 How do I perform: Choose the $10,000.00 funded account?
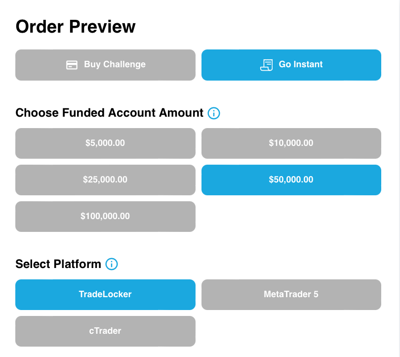coord(291,143)
